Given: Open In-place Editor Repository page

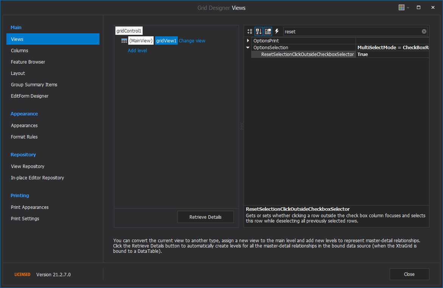Looking at the screenshot, I should pyautogui.click(x=37, y=177).
